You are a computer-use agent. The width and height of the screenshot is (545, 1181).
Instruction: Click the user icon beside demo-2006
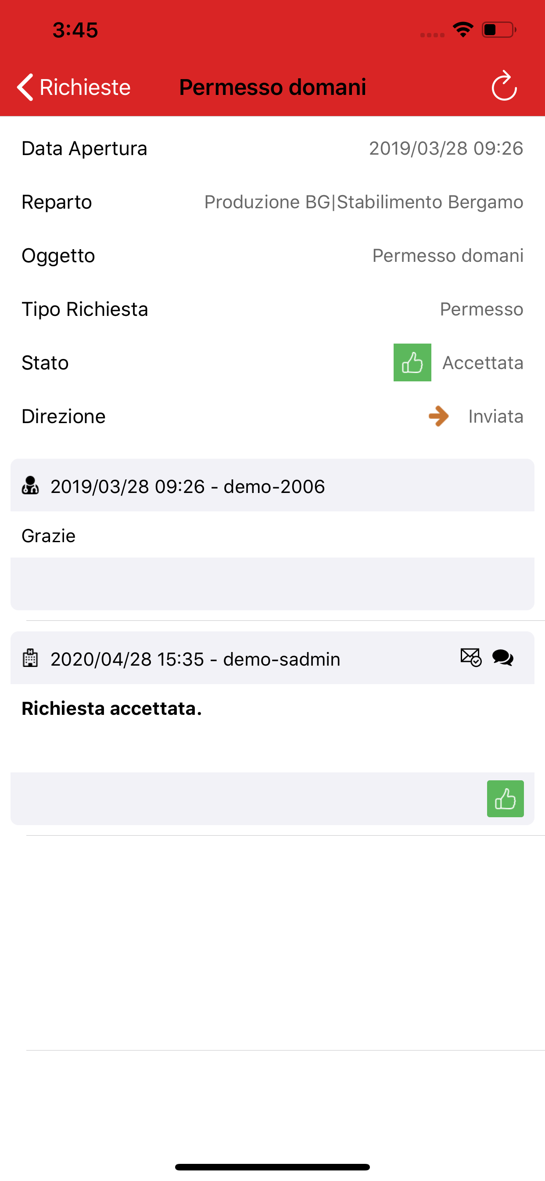[x=31, y=485]
